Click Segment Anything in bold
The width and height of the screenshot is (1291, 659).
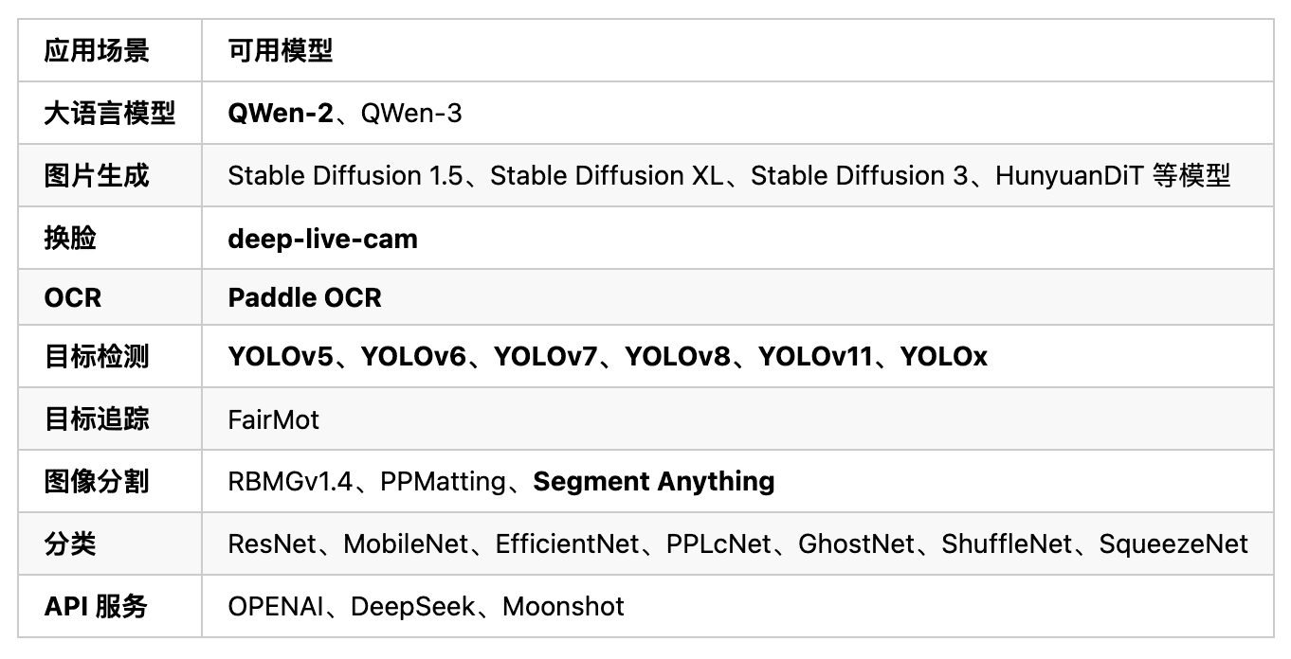tap(654, 482)
